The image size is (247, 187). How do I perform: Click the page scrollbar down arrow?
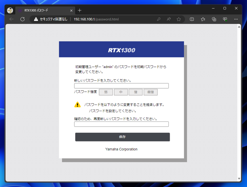point(239,178)
